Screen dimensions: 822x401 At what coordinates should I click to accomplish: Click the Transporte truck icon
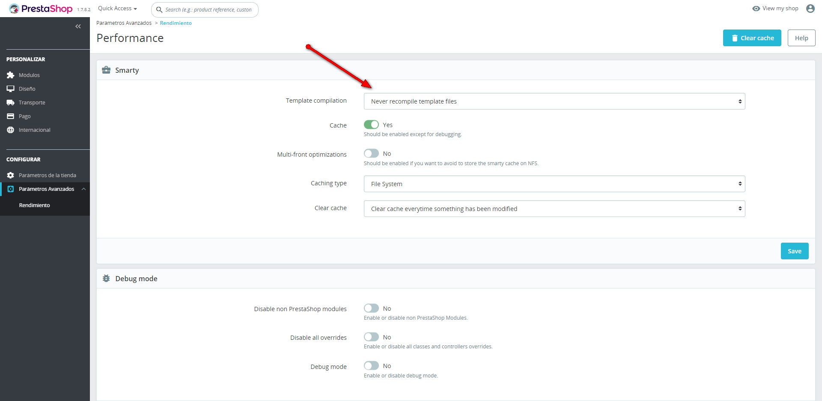(11, 103)
